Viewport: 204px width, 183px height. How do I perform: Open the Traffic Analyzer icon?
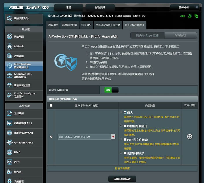[10, 95]
